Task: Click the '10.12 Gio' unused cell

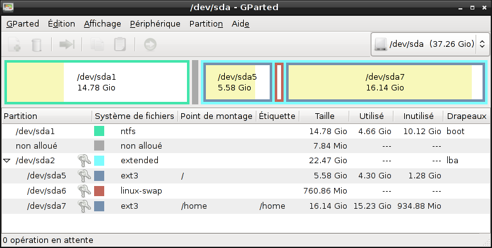Action: (423, 131)
